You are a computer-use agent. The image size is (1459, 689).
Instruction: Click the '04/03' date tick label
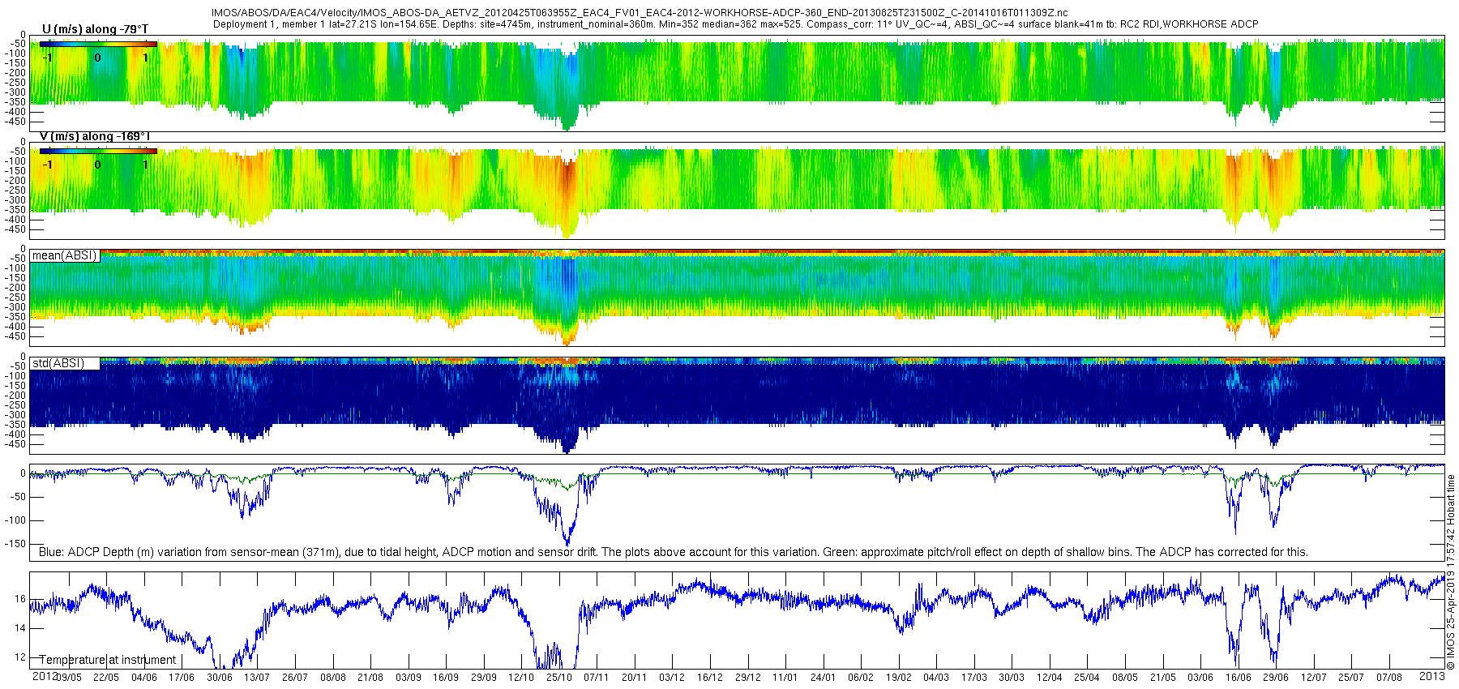click(936, 677)
